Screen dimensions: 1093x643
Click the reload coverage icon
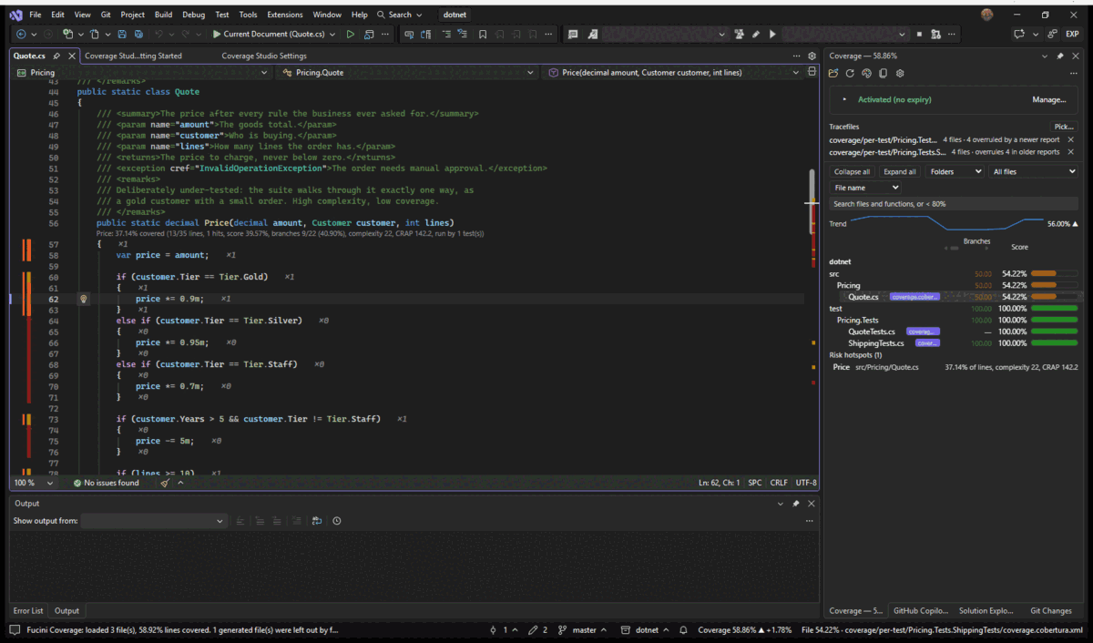[850, 73]
